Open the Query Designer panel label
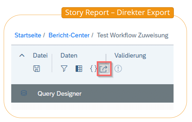Screen dimensions: 192x122 59,94
